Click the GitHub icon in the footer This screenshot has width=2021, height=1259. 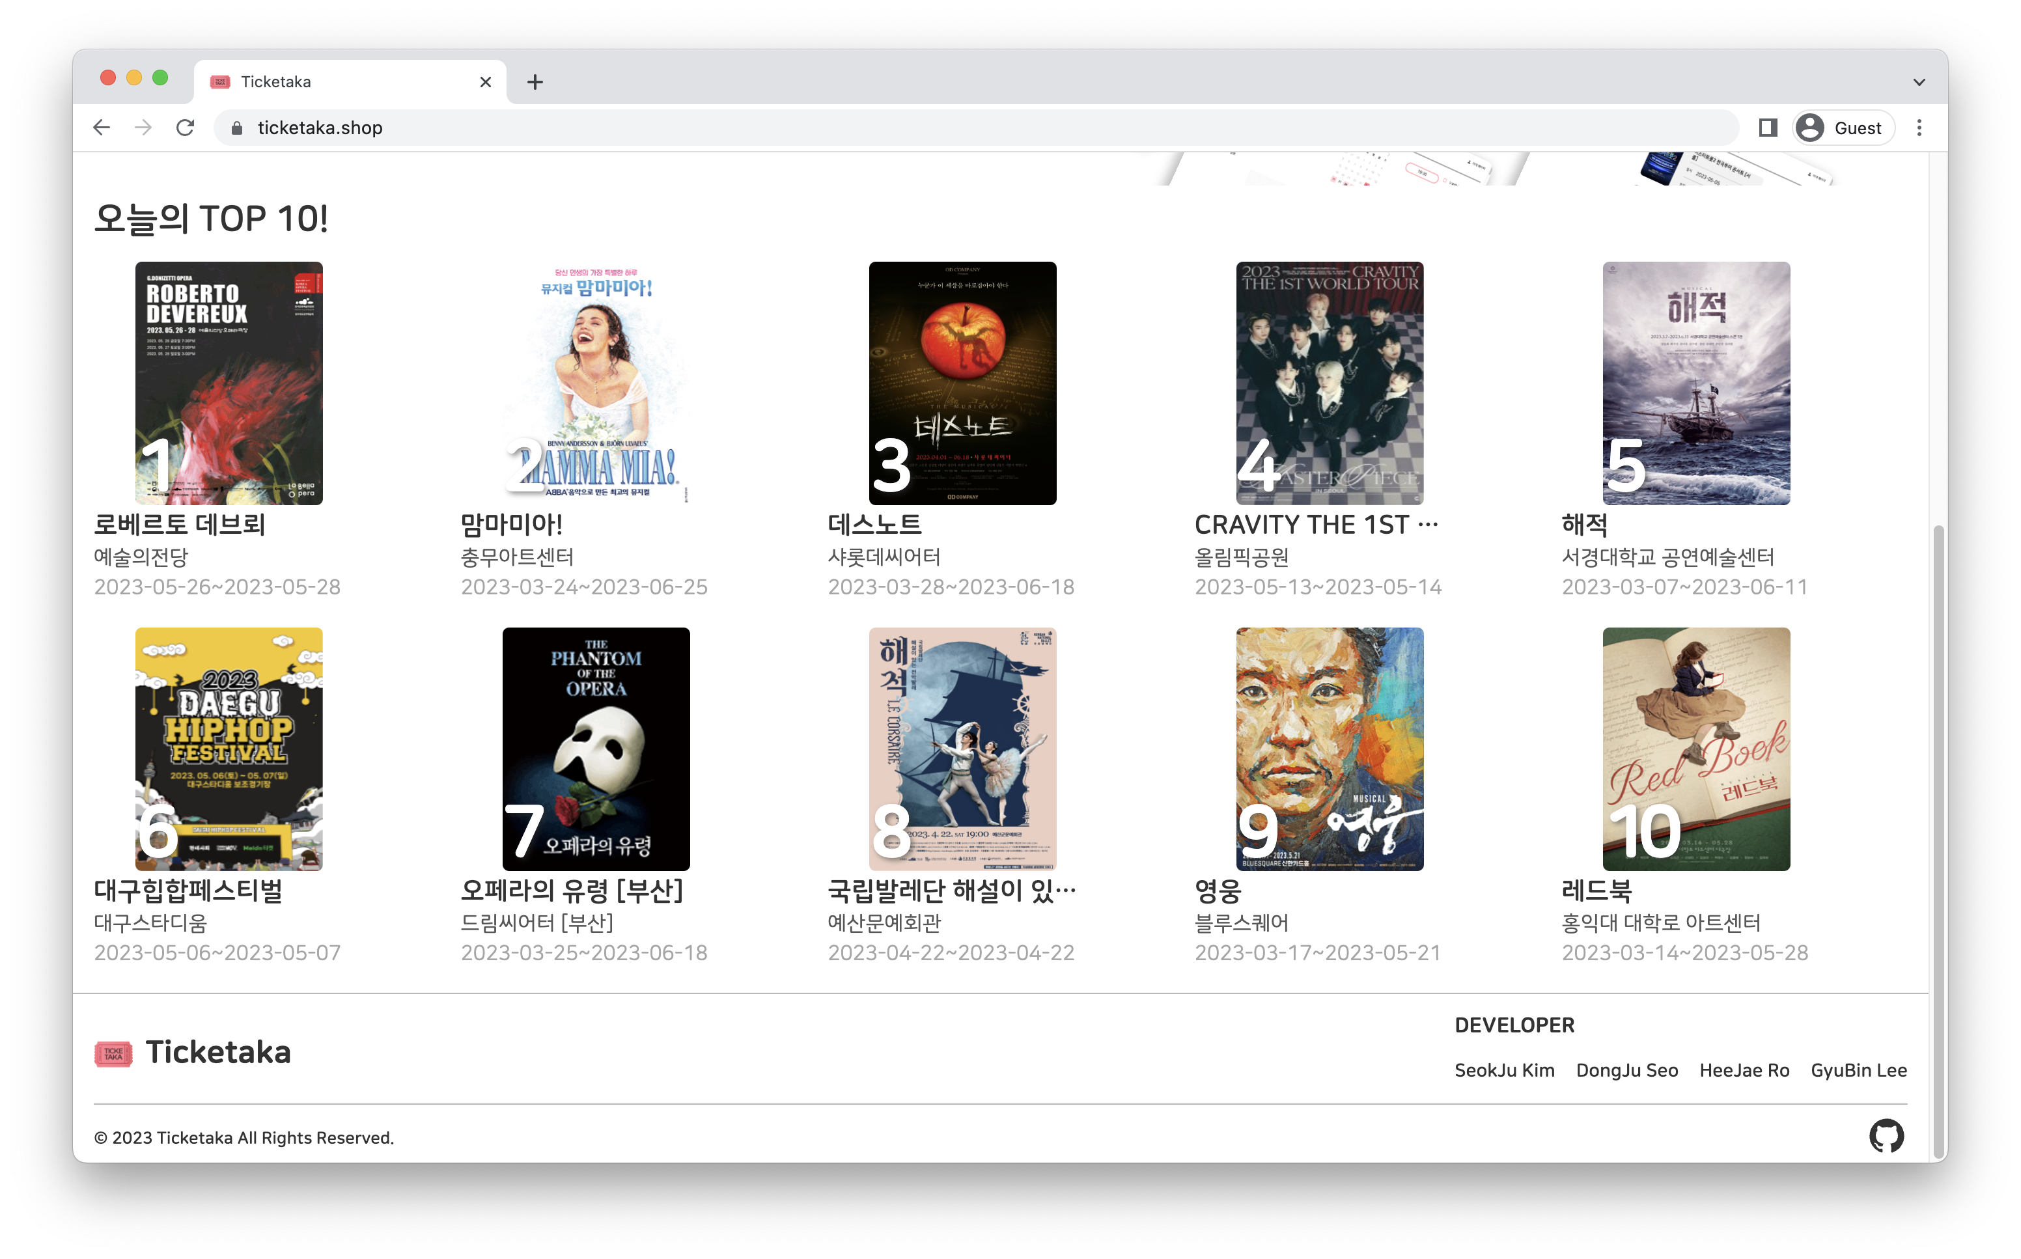tap(1888, 1135)
